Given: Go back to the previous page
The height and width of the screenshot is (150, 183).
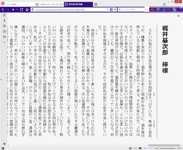Looking at the screenshot, I should (3, 9).
